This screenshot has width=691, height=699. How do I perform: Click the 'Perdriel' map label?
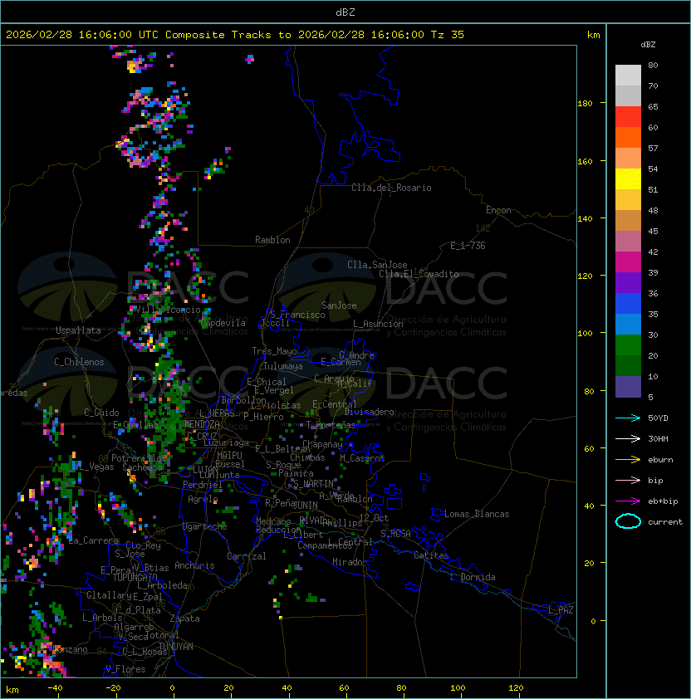(203, 484)
